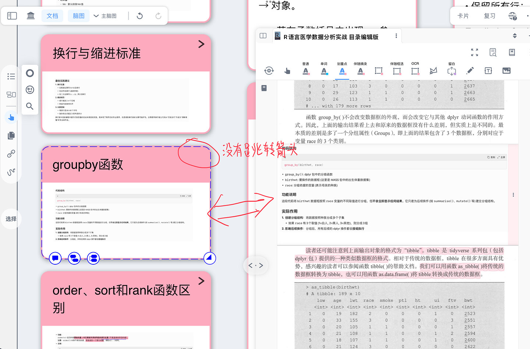Open the tool settings gear-sync icon
530x349 pixels.
tap(269, 71)
